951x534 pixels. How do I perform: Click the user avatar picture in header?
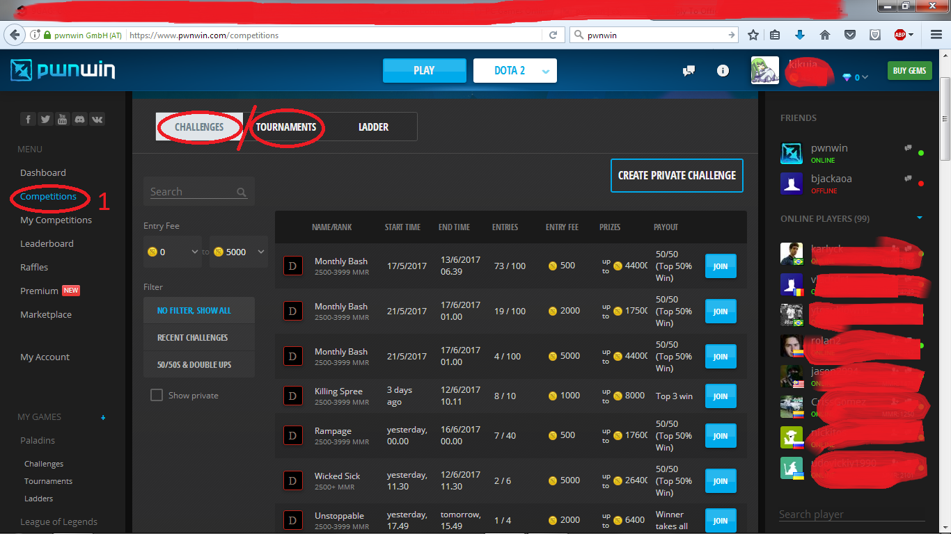point(764,70)
